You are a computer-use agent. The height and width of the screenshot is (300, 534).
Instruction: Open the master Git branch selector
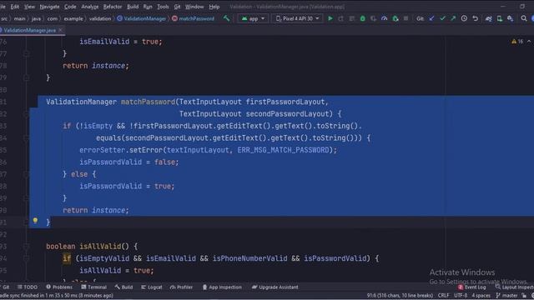click(506, 295)
